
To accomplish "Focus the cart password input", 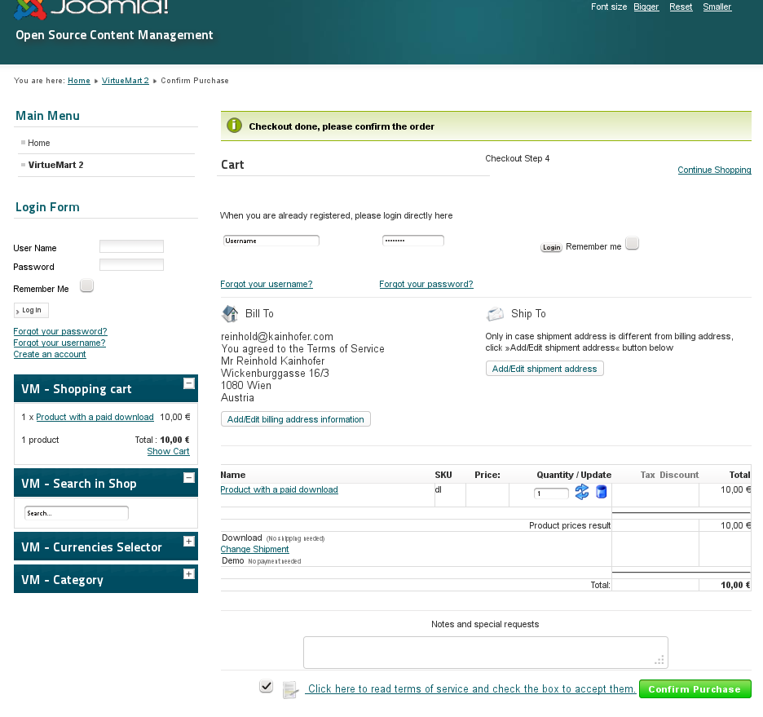I will (x=412, y=241).
